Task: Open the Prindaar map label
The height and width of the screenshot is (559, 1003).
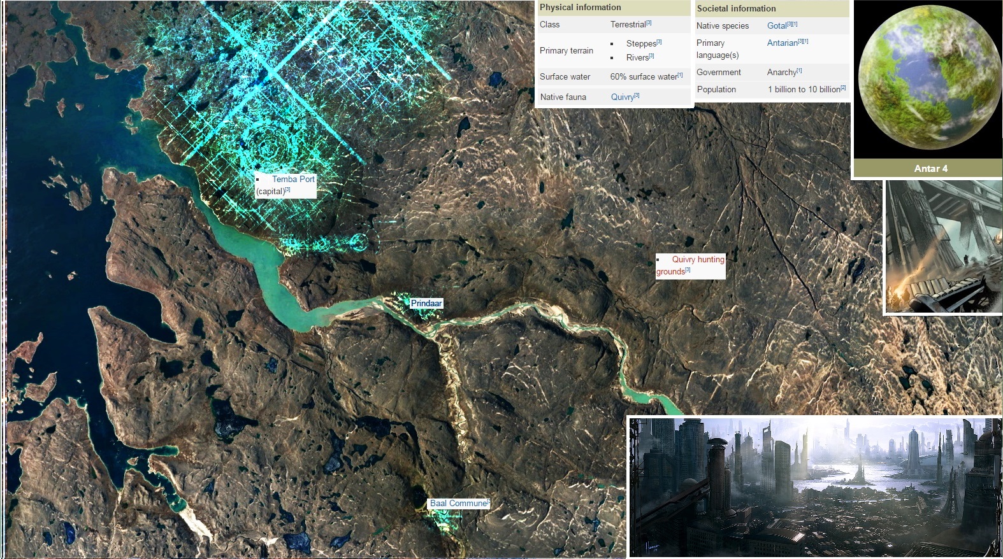Action: tap(426, 304)
